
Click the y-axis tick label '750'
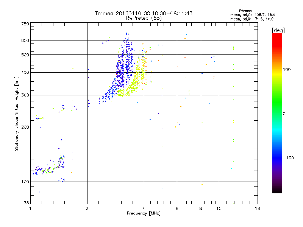tap(25, 24)
